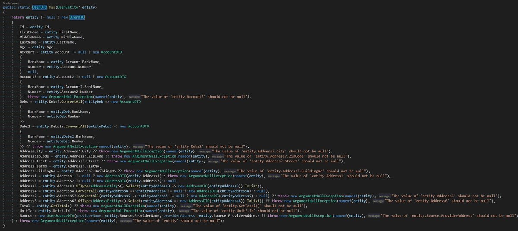Viewport: 518px width, 231px height.
Task: Click 'Debs2 = entity.Debs2?.ConvertAll' line
Action: pos(85,127)
